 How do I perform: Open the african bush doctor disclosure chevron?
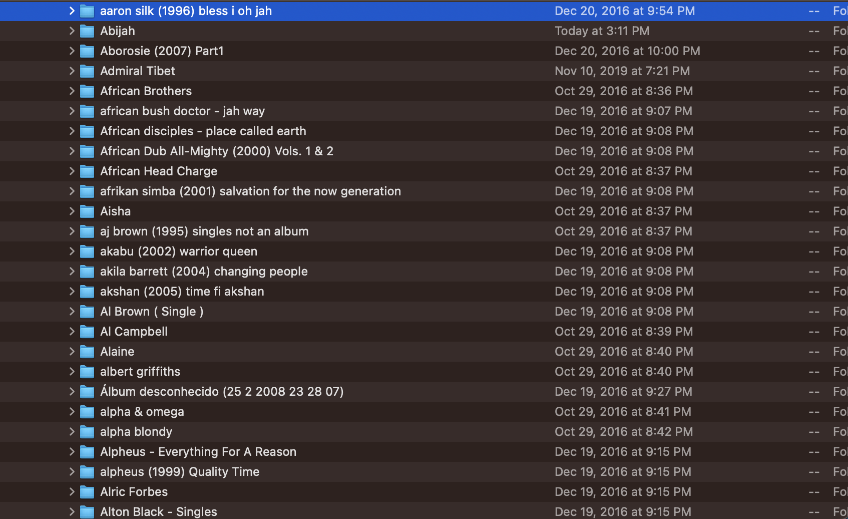(x=72, y=111)
